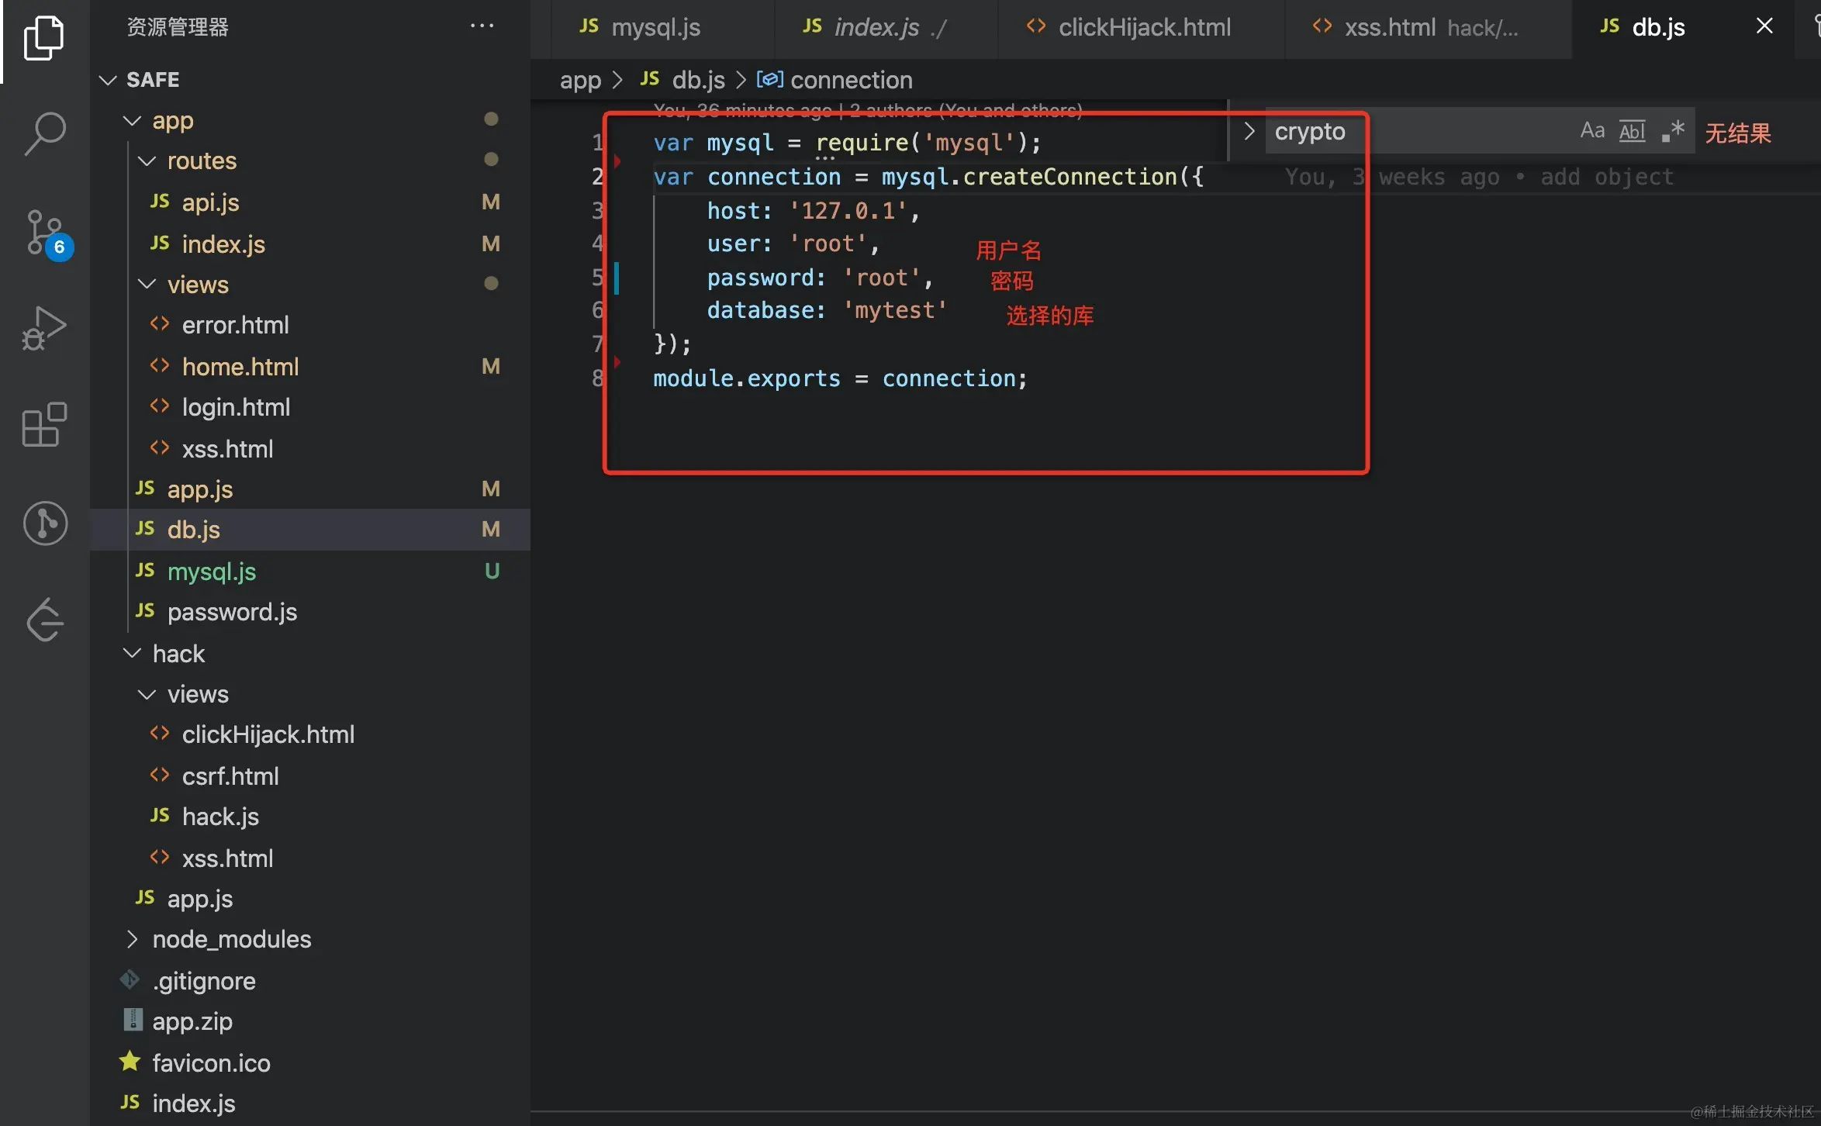The image size is (1821, 1126).
Task: Select db.js file in Explorer
Action: [x=194, y=529]
